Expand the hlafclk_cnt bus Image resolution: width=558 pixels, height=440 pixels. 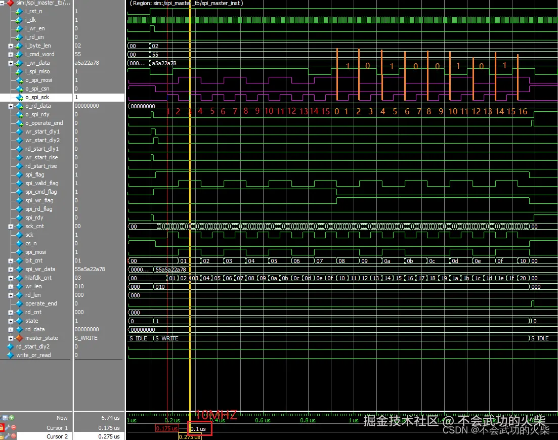tap(11, 278)
